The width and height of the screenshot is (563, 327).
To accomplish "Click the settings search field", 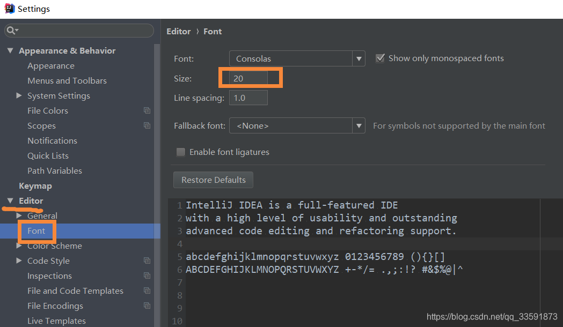I will click(x=79, y=31).
